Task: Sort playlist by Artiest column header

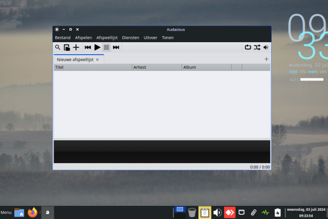Action: (x=156, y=67)
